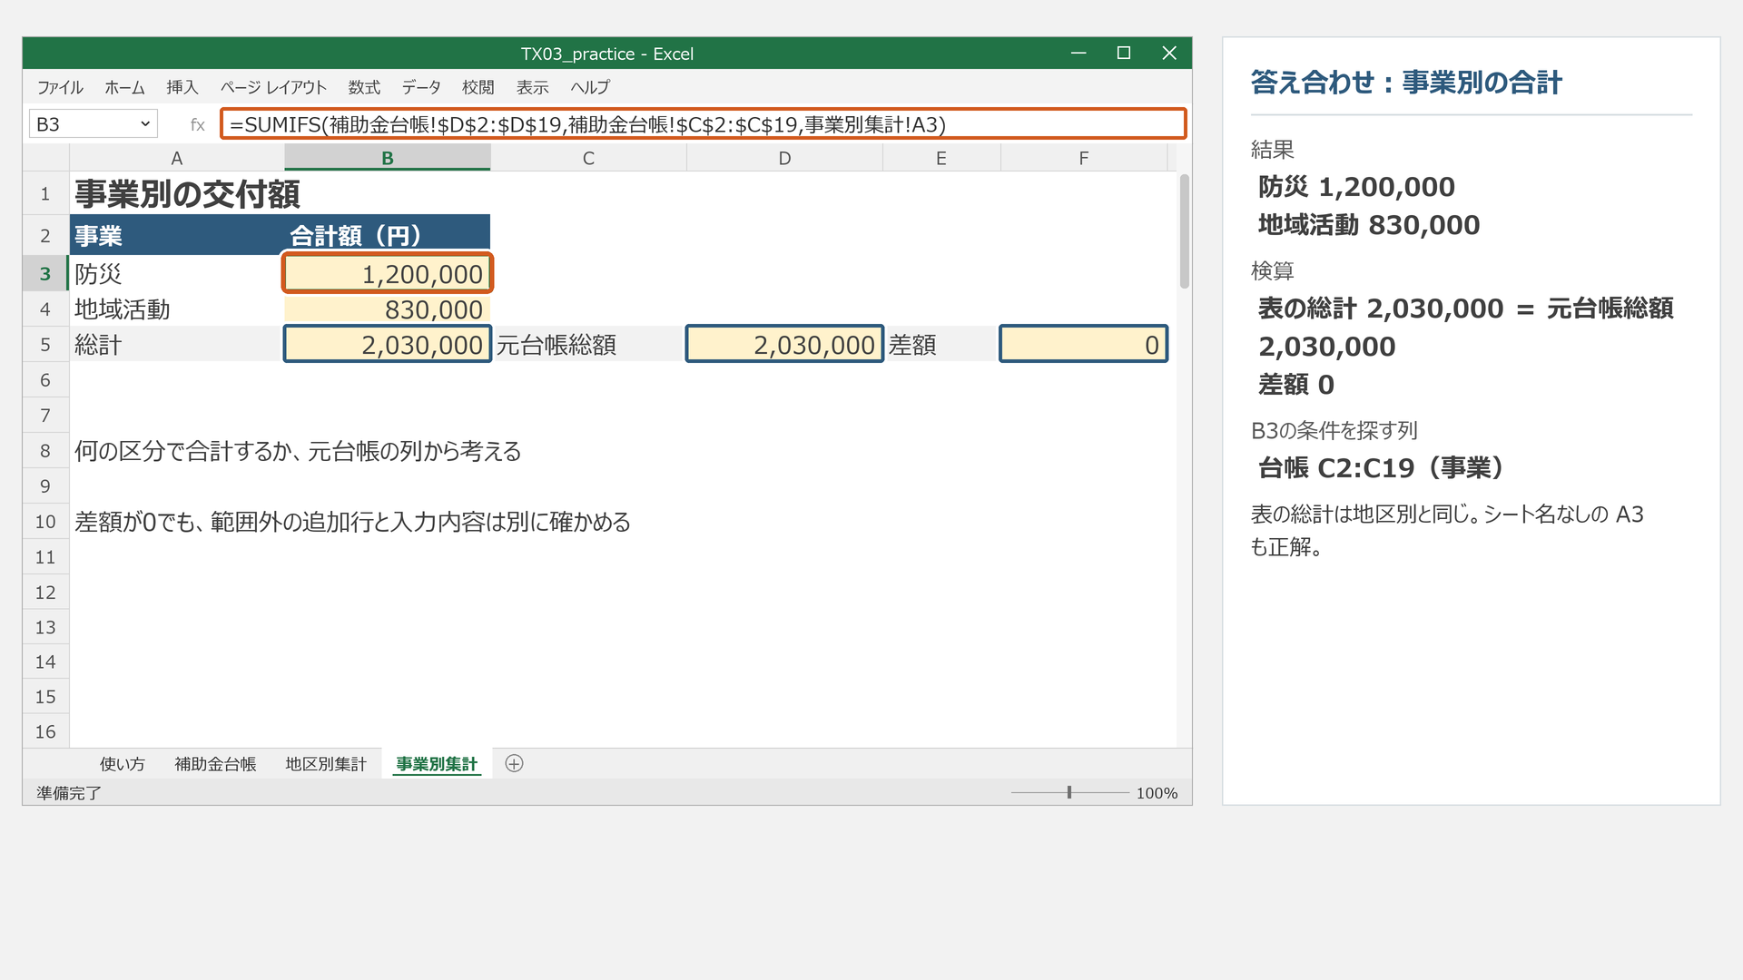The width and height of the screenshot is (1743, 980).
Task: Select column F header
Action: pyautogui.click(x=1084, y=158)
